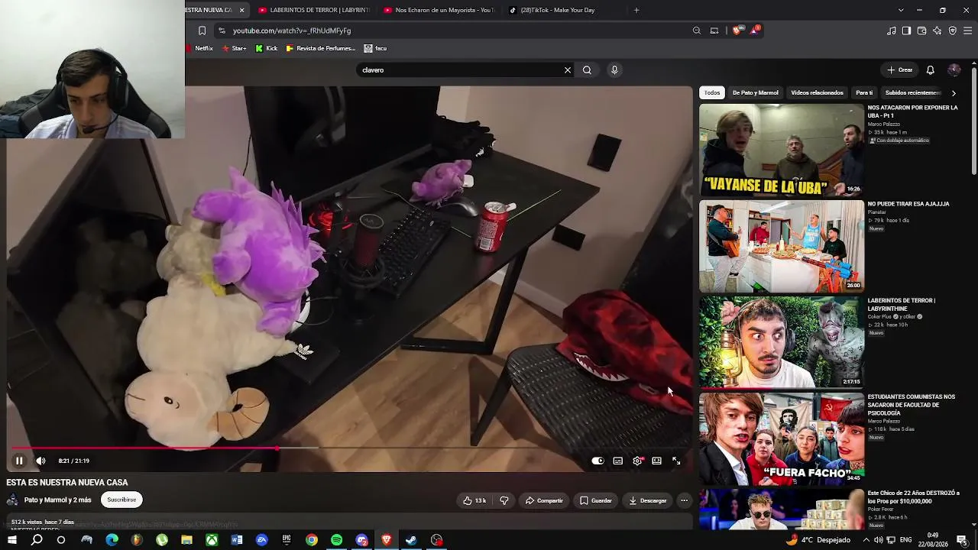978x550 pixels.
Task: Bookmark this page in the address bar
Action: [x=202, y=31]
